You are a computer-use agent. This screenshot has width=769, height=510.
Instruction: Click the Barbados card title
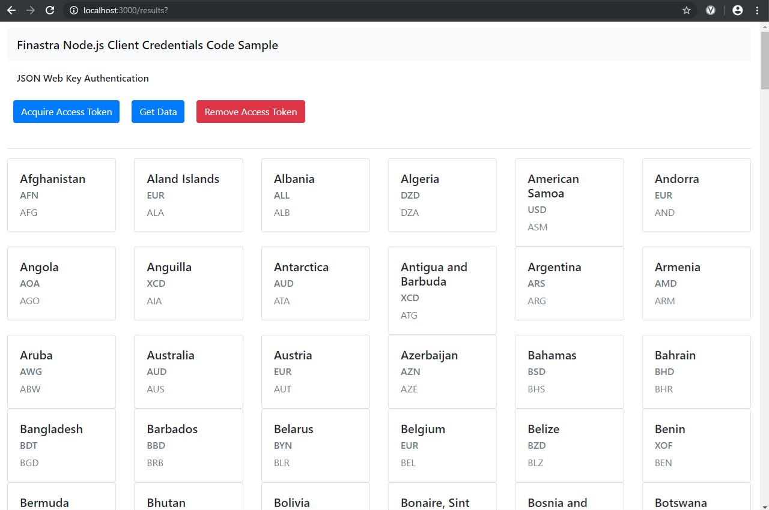pyautogui.click(x=172, y=429)
